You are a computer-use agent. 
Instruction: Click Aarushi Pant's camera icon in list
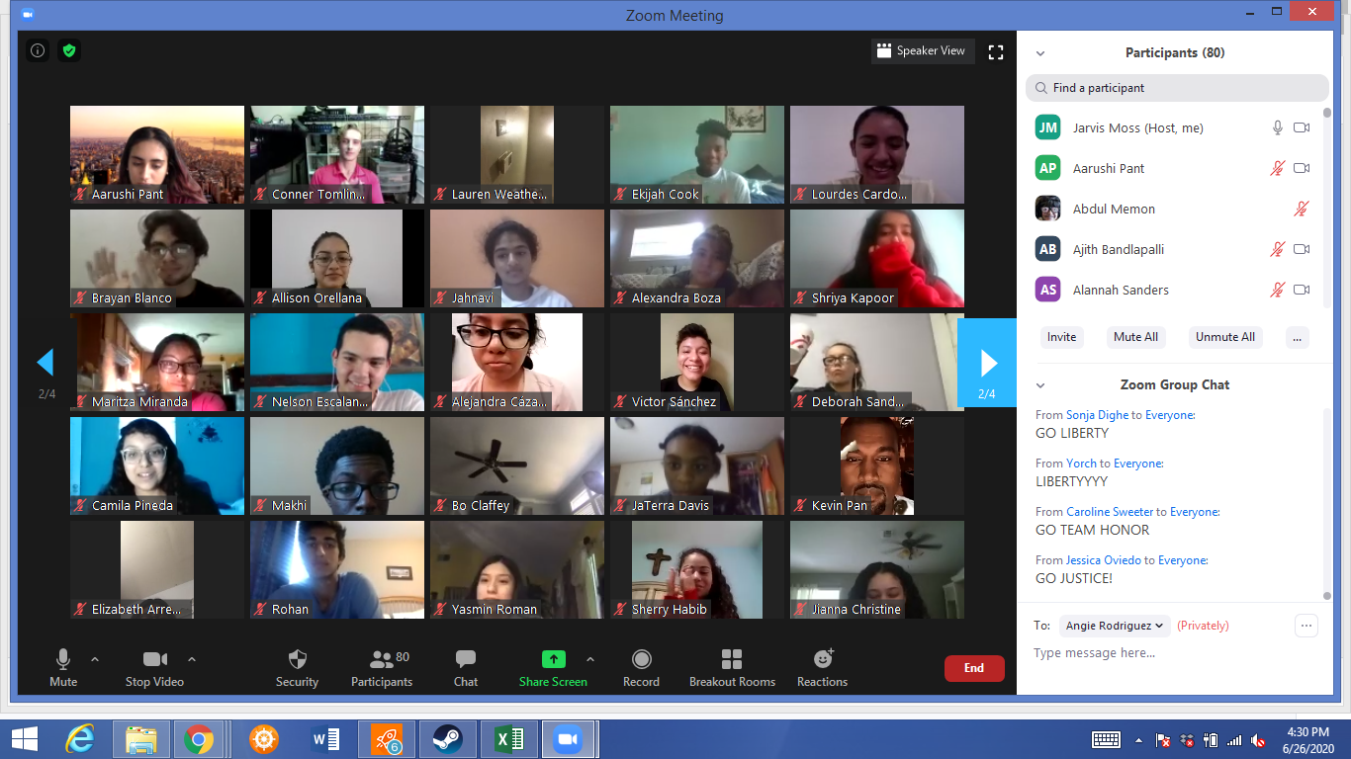pyautogui.click(x=1302, y=168)
